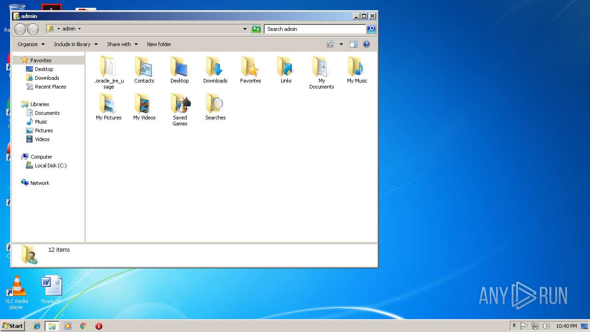Expand the view options arrow
590x332 pixels.
[x=341, y=44]
